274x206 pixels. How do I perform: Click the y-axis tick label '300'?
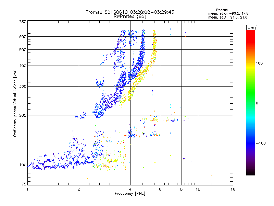click(x=23, y=86)
